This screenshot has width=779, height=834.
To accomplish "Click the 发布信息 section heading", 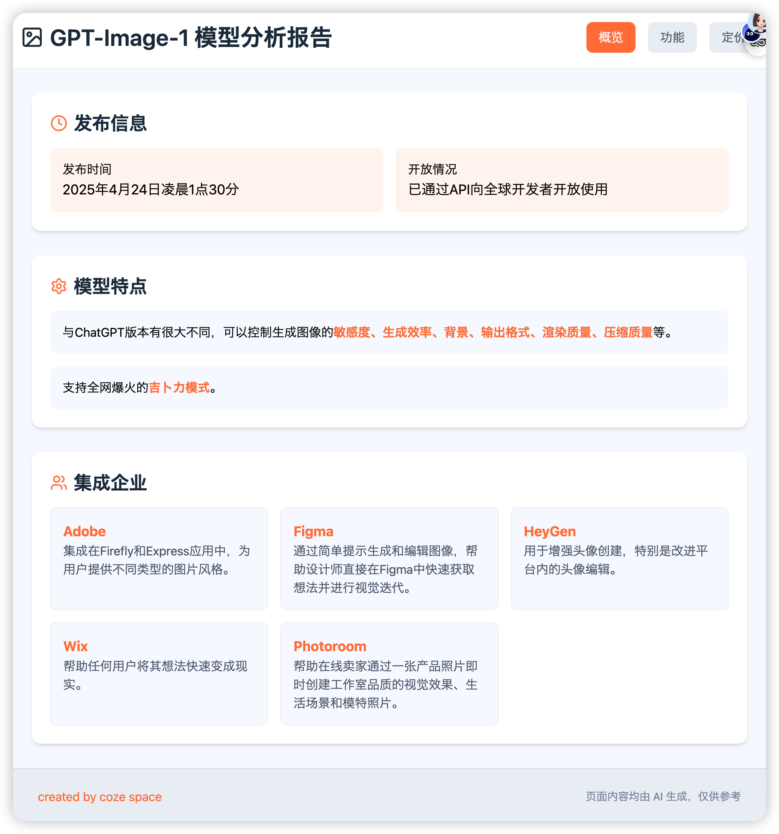I will 110,123.
